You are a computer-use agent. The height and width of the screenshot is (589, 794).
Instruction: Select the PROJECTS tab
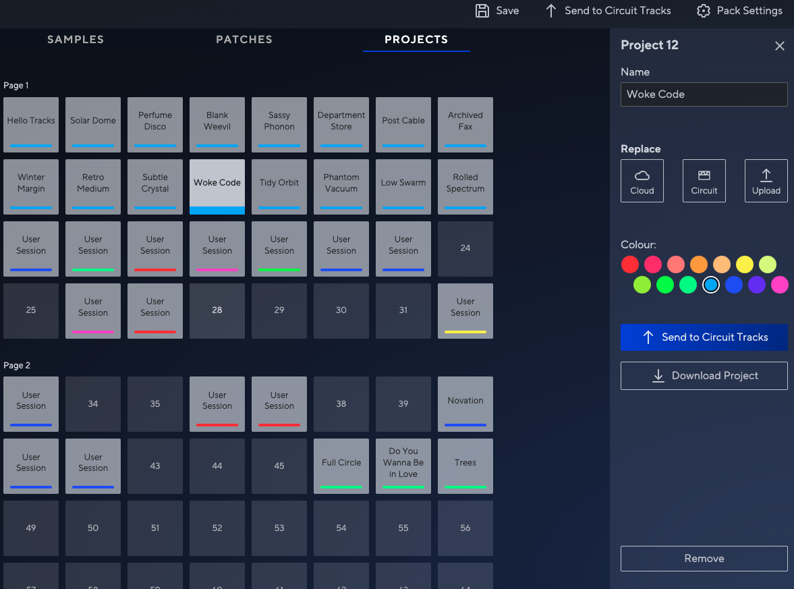416,40
